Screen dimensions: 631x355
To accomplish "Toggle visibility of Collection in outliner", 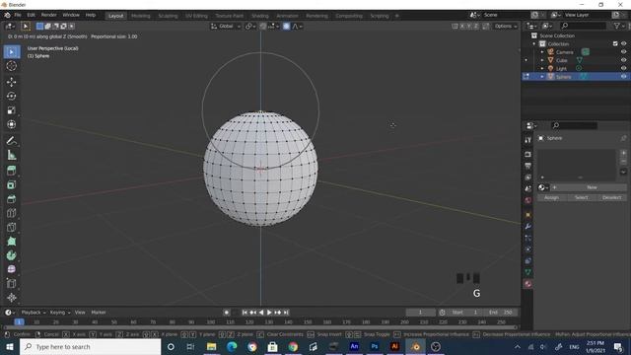I will coord(623,43).
